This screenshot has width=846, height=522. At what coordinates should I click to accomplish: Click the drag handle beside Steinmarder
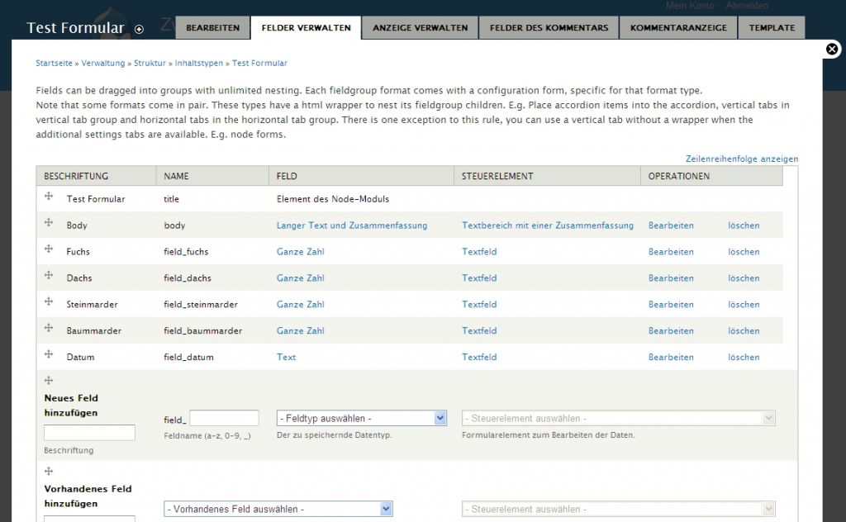[49, 302]
